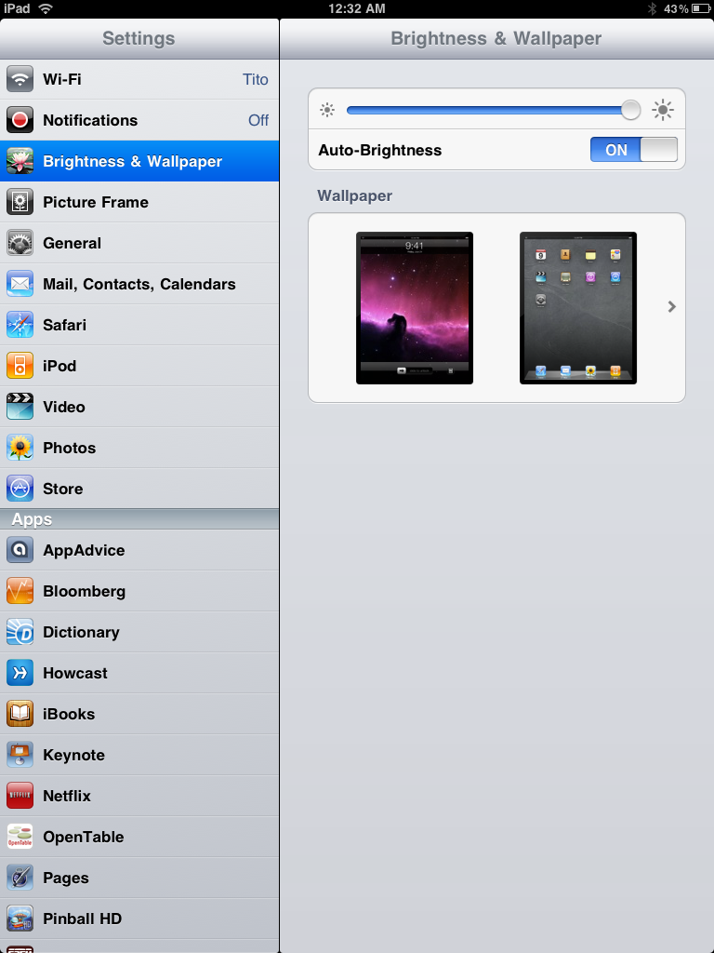This screenshot has width=714, height=953.
Task: Open Howcast settings label
Action: click(x=74, y=673)
